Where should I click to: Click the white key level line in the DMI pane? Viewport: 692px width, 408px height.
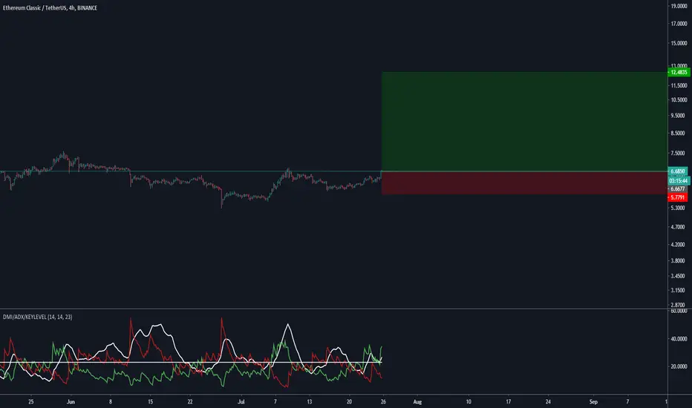click(x=191, y=363)
